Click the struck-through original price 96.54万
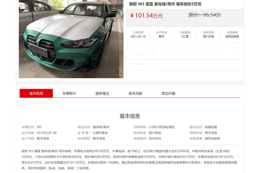260x173 pixels. (x=204, y=15)
